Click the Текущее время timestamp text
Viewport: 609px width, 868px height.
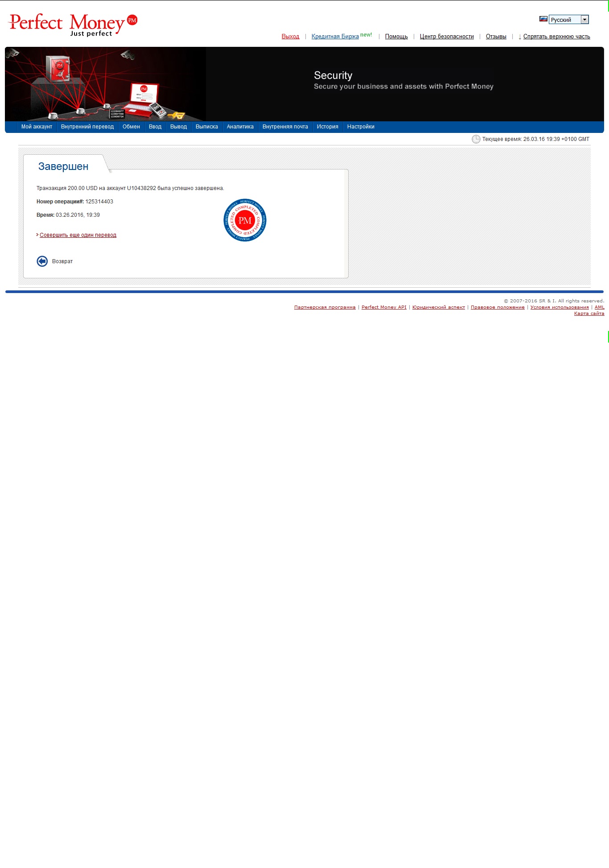coord(536,139)
